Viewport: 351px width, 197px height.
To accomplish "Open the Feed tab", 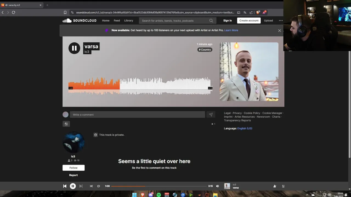I will point(117,21).
